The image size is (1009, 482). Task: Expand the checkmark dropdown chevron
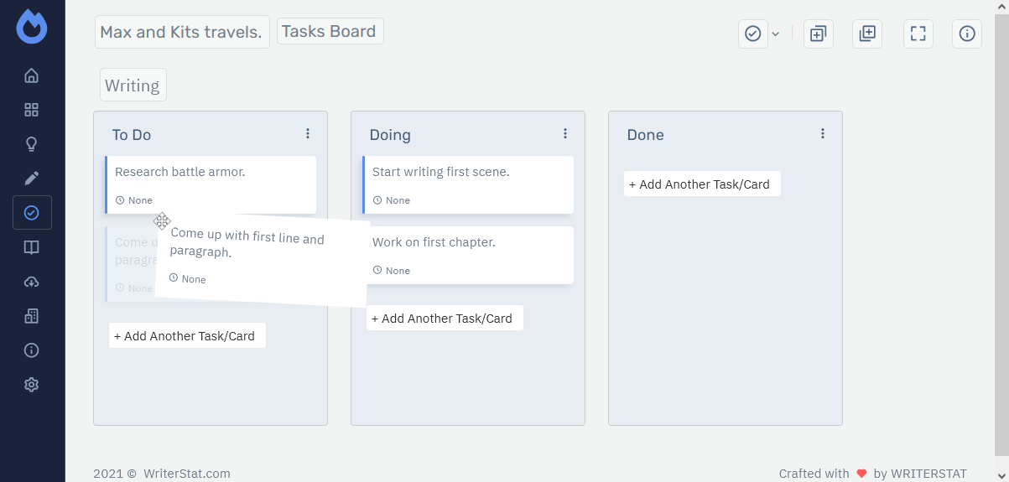[776, 34]
